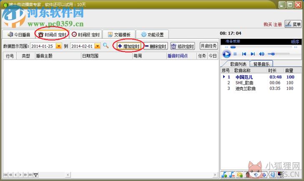Screen dimensions: 304x181
Task: Go to next page of records
Action: coord(25,175)
